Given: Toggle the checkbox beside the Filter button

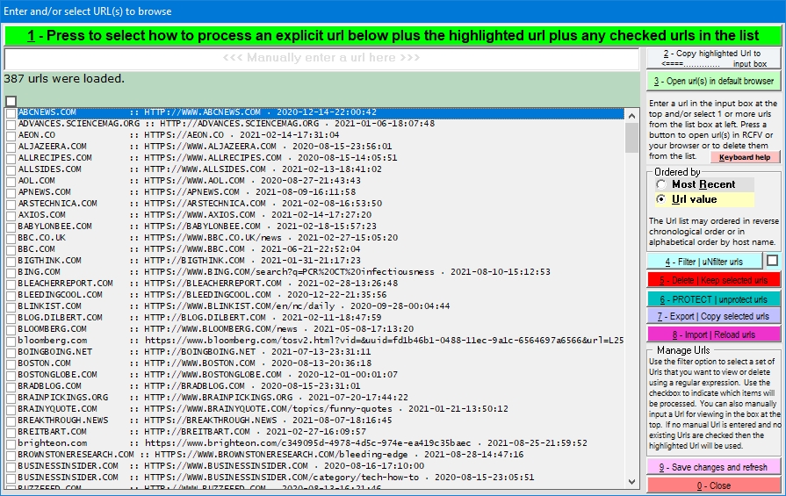Looking at the screenshot, I should click(x=773, y=261).
